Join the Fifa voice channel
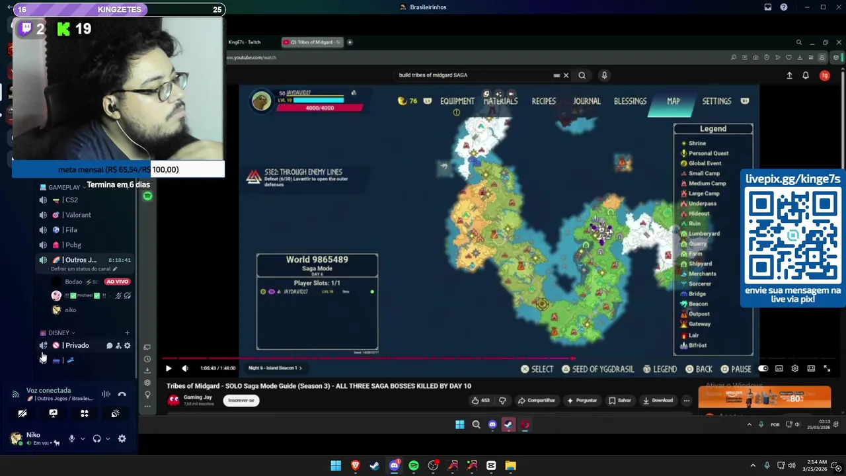Image resolution: width=846 pixels, height=476 pixels. [85, 230]
